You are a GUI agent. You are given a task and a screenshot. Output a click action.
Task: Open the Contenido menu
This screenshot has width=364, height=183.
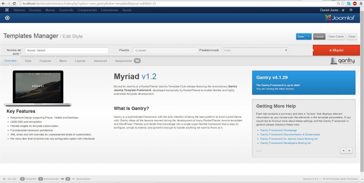[66, 10]
